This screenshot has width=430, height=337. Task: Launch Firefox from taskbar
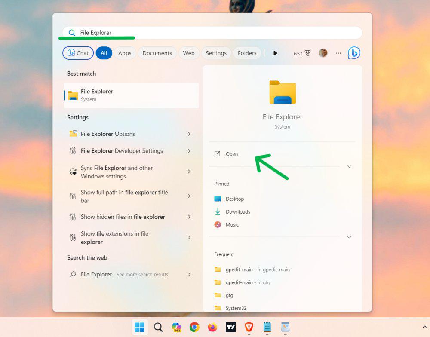point(212,327)
